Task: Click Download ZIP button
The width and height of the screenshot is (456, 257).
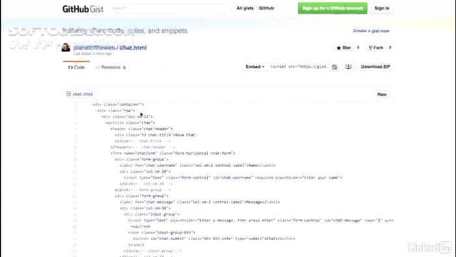Action: (x=375, y=67)
